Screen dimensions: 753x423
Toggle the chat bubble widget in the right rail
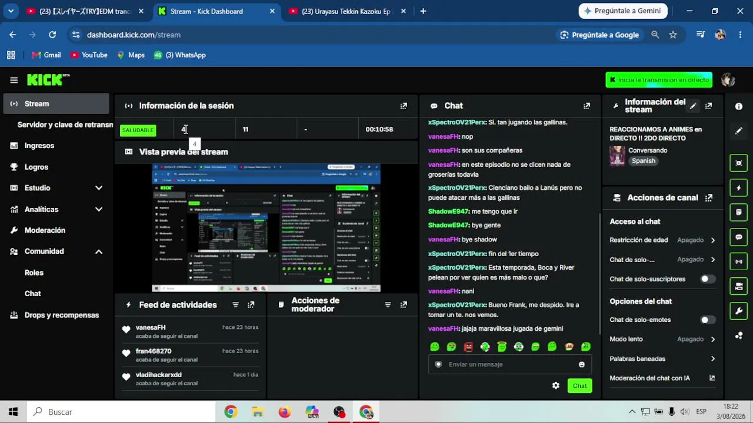point(739,237)
